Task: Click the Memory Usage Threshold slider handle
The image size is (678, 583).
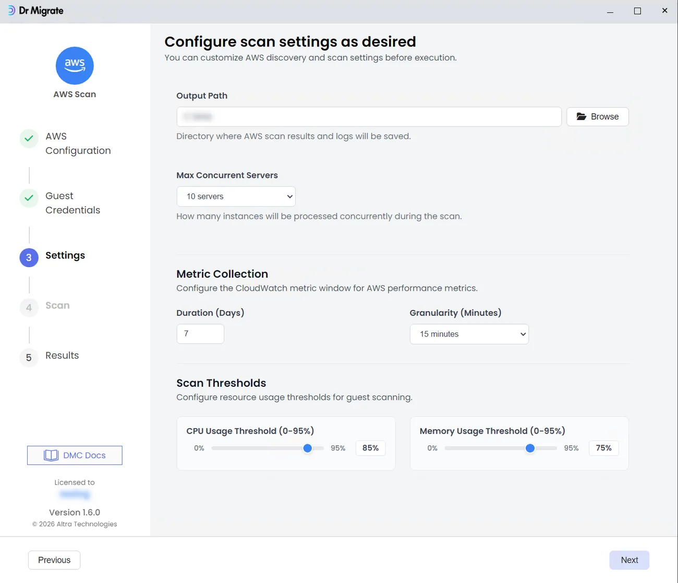Action: click(x=530, y=448)
